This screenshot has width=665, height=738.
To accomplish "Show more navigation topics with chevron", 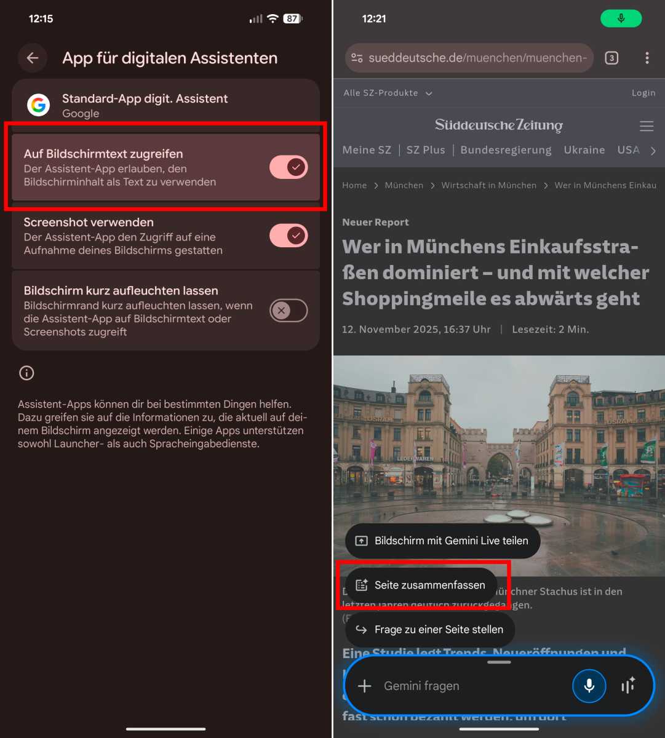I will click(653, 151).
